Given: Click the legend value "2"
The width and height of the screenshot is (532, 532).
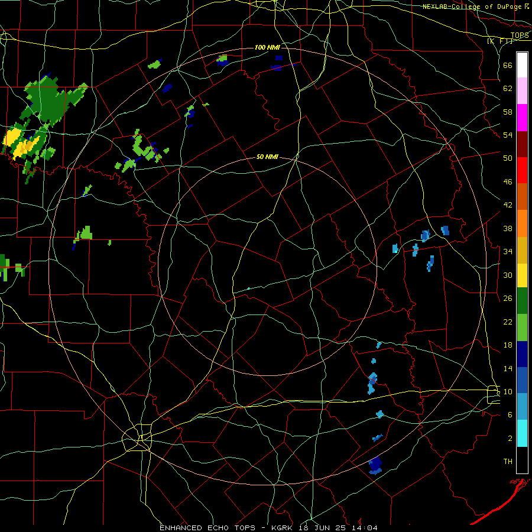Looking at the screenshot, I should 510,439.
